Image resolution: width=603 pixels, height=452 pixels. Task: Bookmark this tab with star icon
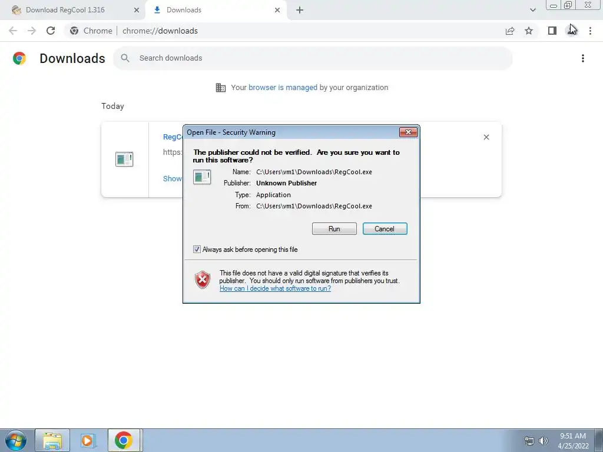coord(529,31)
